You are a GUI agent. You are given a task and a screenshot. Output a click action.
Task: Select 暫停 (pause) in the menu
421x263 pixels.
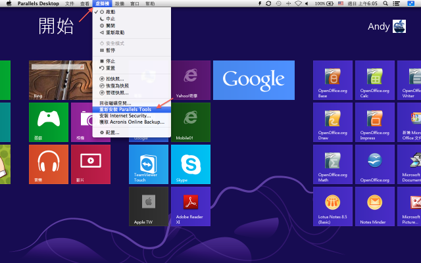pos(132,50)
